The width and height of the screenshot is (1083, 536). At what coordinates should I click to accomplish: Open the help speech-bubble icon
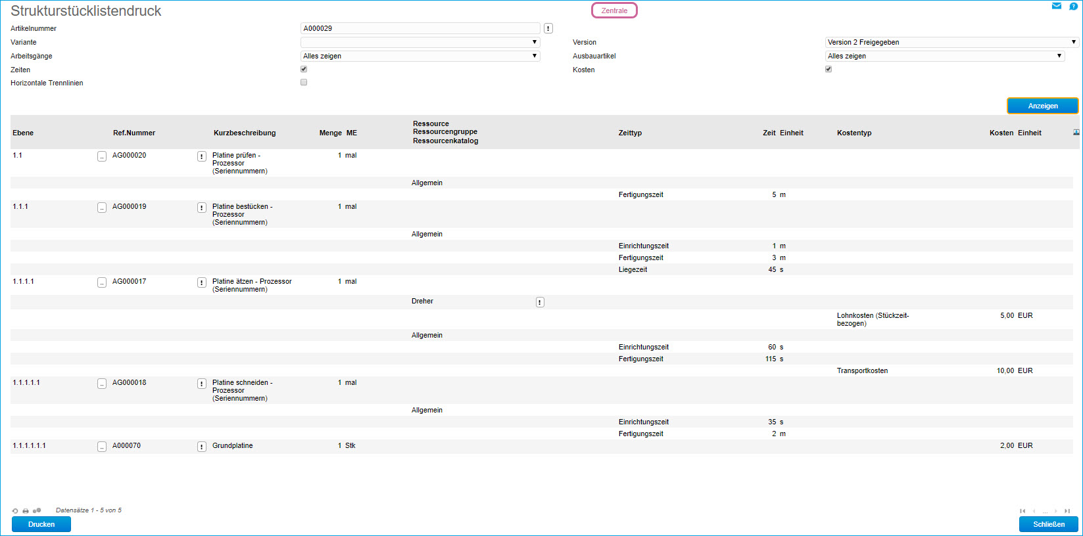(1073, 7)
